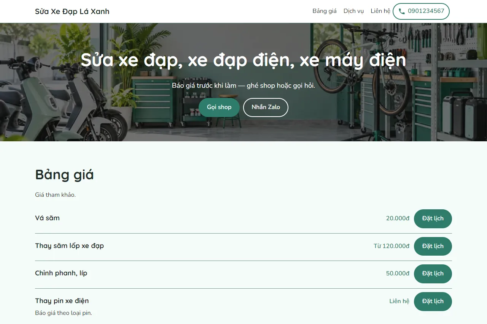Click the Nhắn Zalo button
Image resolution: width=487 pixels, height=324 pixels.
click(x=266, y=107)
